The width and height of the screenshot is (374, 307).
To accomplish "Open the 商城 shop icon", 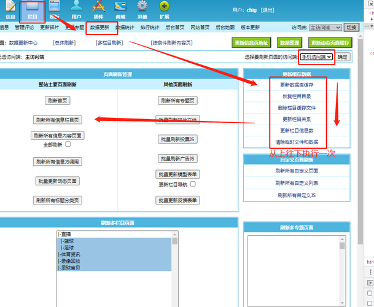I will pyautogui.click(x=120, y=10).
